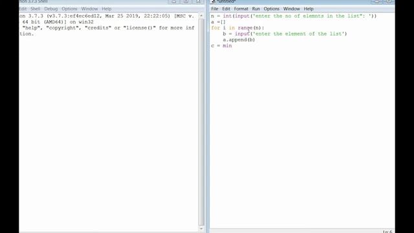Click the 'a.append(b)' code line

click(x=239, y=40)
